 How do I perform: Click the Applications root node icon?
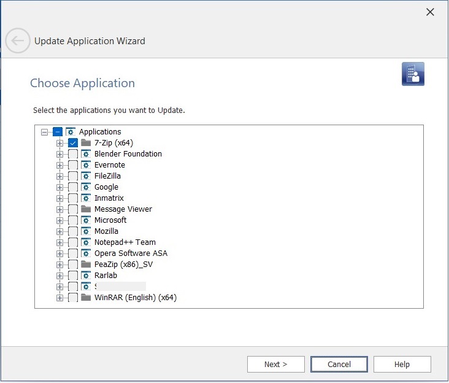point(71,132)
